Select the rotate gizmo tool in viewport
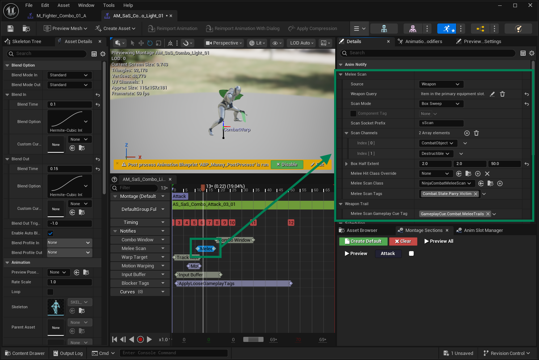Viewport: 539px width, 360px height. [x=150, y=43]
